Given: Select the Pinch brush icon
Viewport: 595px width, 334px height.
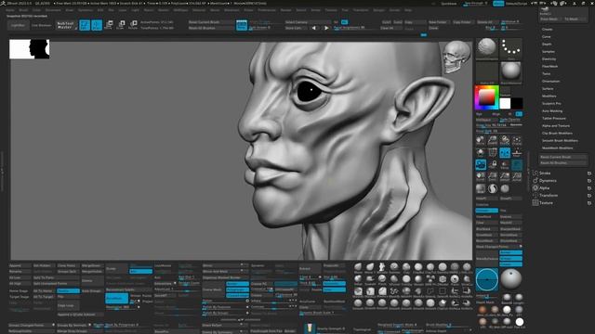Looking at the screenshot, I should tap(382, 279).
